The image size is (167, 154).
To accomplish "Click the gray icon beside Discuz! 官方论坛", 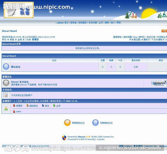I will pos(6,83).
